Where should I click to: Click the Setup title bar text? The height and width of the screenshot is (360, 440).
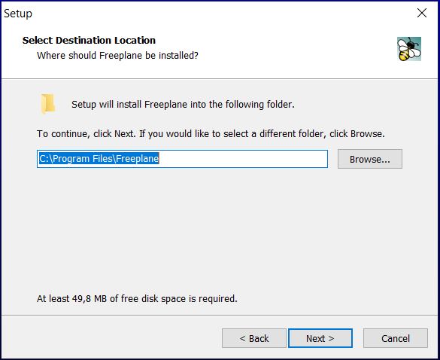click(18, 14)
